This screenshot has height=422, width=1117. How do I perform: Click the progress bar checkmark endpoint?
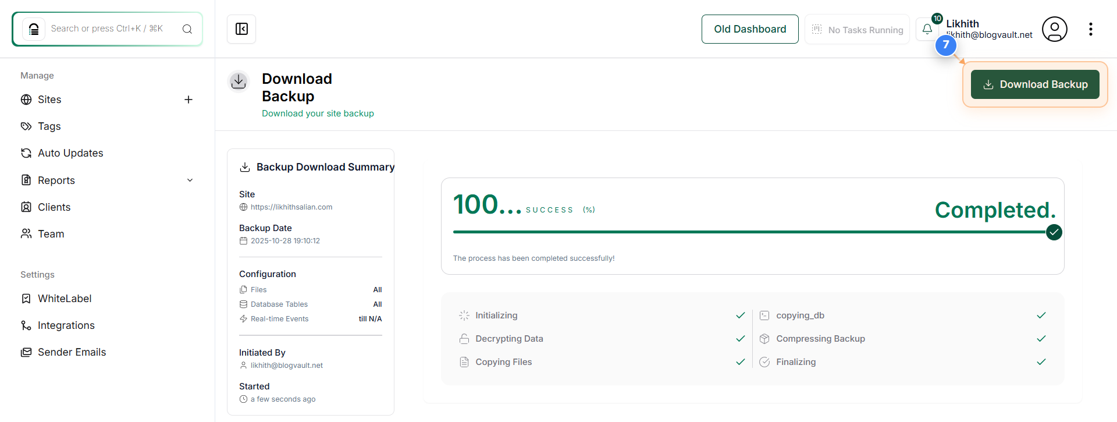(x=1054, y=232)
